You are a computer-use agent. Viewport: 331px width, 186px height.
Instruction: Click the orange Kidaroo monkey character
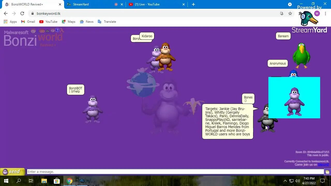[165, 57]
